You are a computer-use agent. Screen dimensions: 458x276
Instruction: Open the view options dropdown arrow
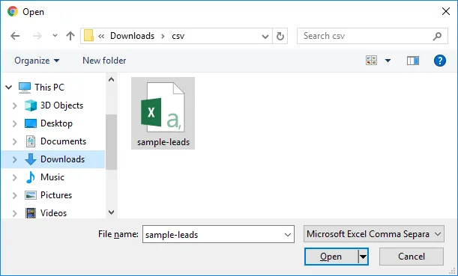click(x=388, y=61)
